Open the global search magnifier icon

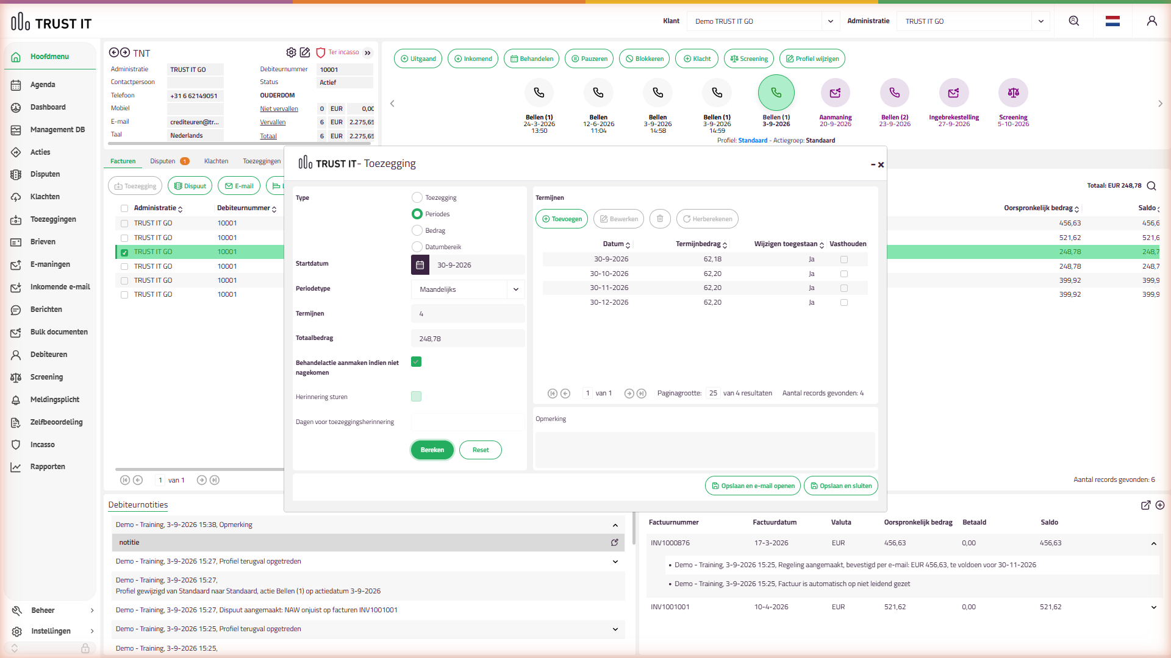click(1074, 21)
